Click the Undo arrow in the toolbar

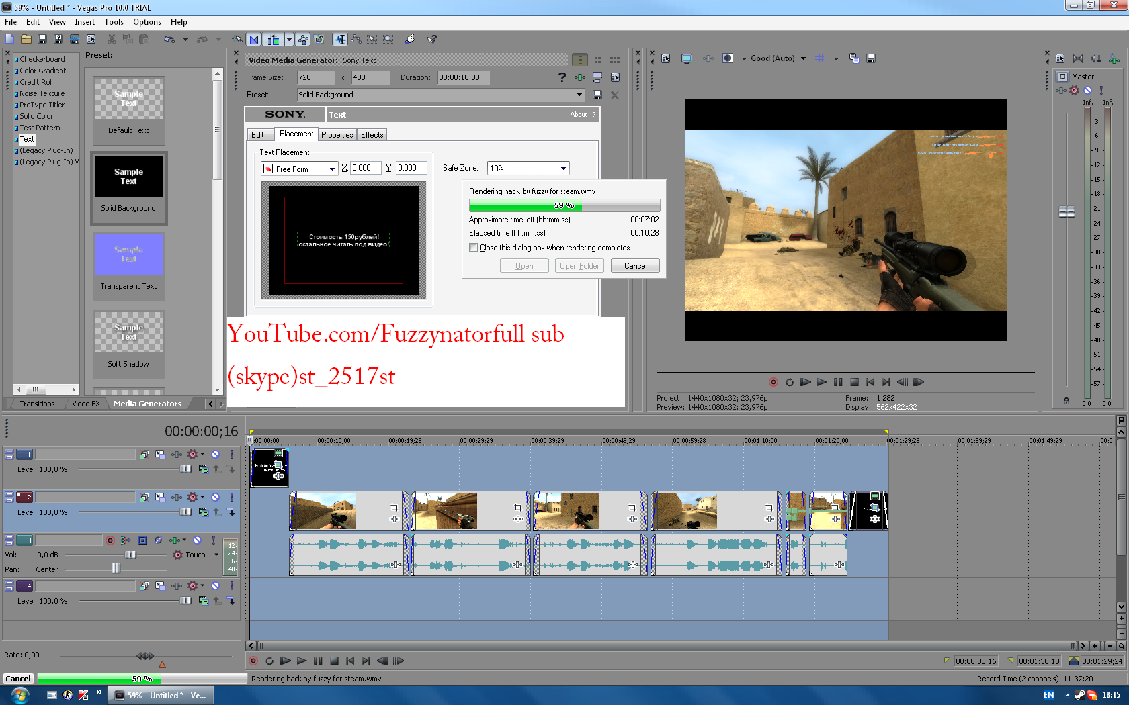pos(169,39)
